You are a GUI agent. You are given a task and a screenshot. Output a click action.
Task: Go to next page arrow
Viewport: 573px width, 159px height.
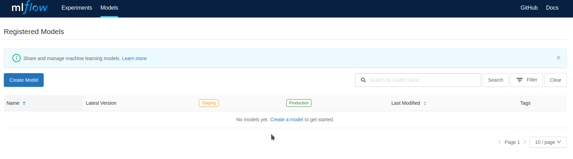coord(525,142)
